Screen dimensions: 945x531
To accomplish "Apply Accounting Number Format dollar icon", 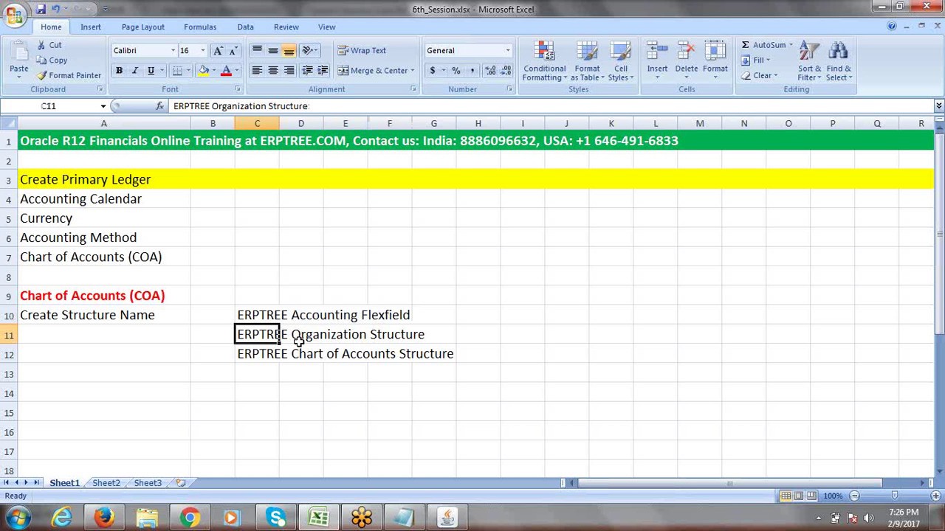I will [433, 71].
